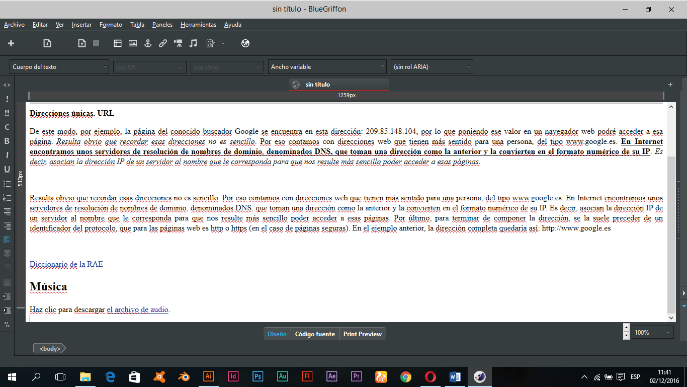Insert an image using the picture icon

click(x=133, y=43)
